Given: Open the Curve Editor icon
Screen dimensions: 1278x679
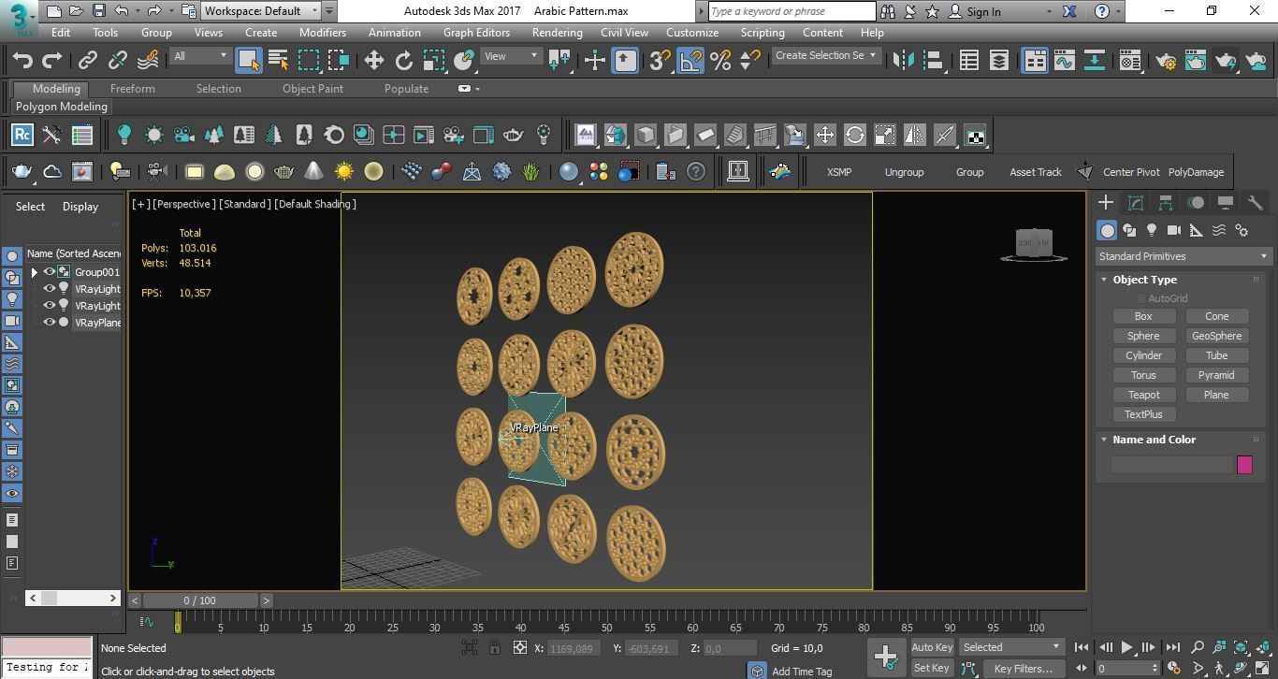Looking at the screenshot, I should click(x=1064, y=61).
